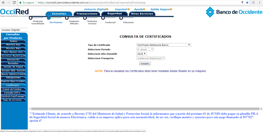Select the Productos Consolidados circle marker

tap(31, 18)
